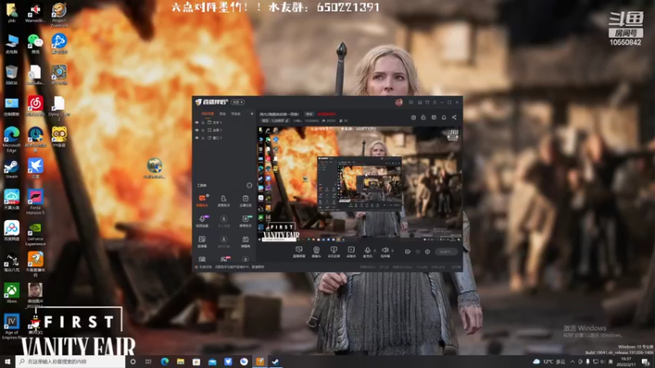This screenshot has height=368, width=655.
Task: Open the Windows Start menu
Action: pyautogui.click(x=7, y=361)
